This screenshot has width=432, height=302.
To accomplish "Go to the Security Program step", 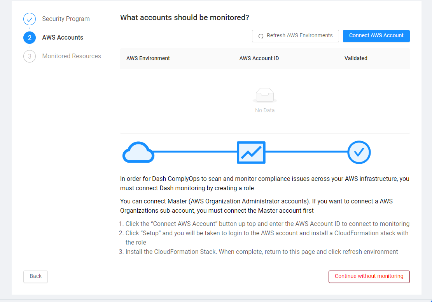I will pos(66,19).
